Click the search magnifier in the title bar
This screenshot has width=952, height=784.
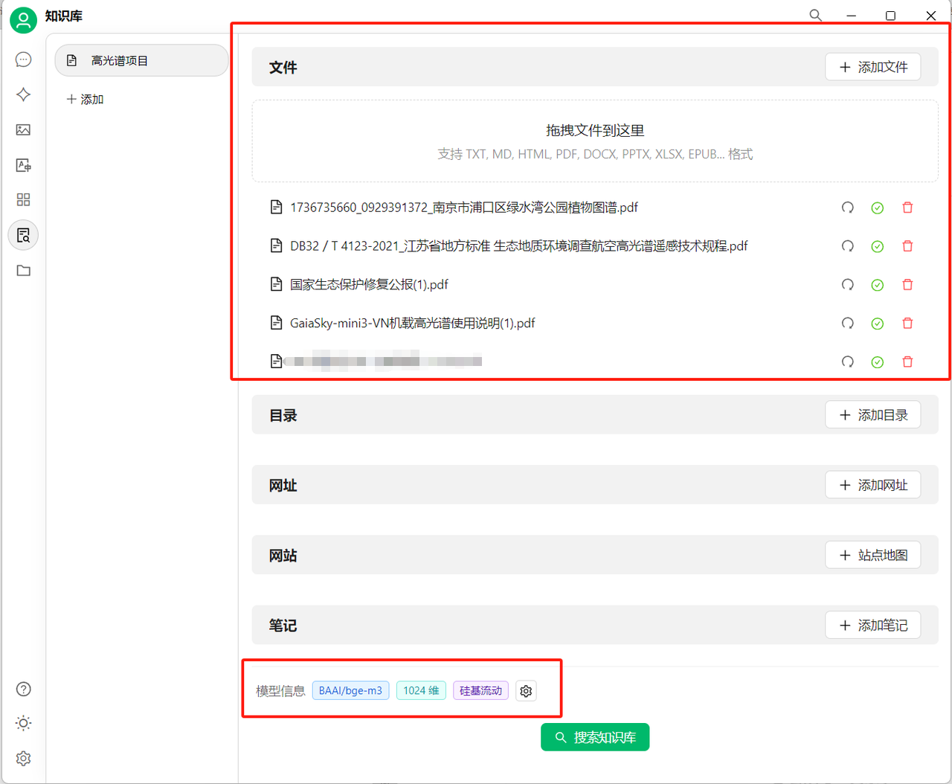(x=815, y=15)
